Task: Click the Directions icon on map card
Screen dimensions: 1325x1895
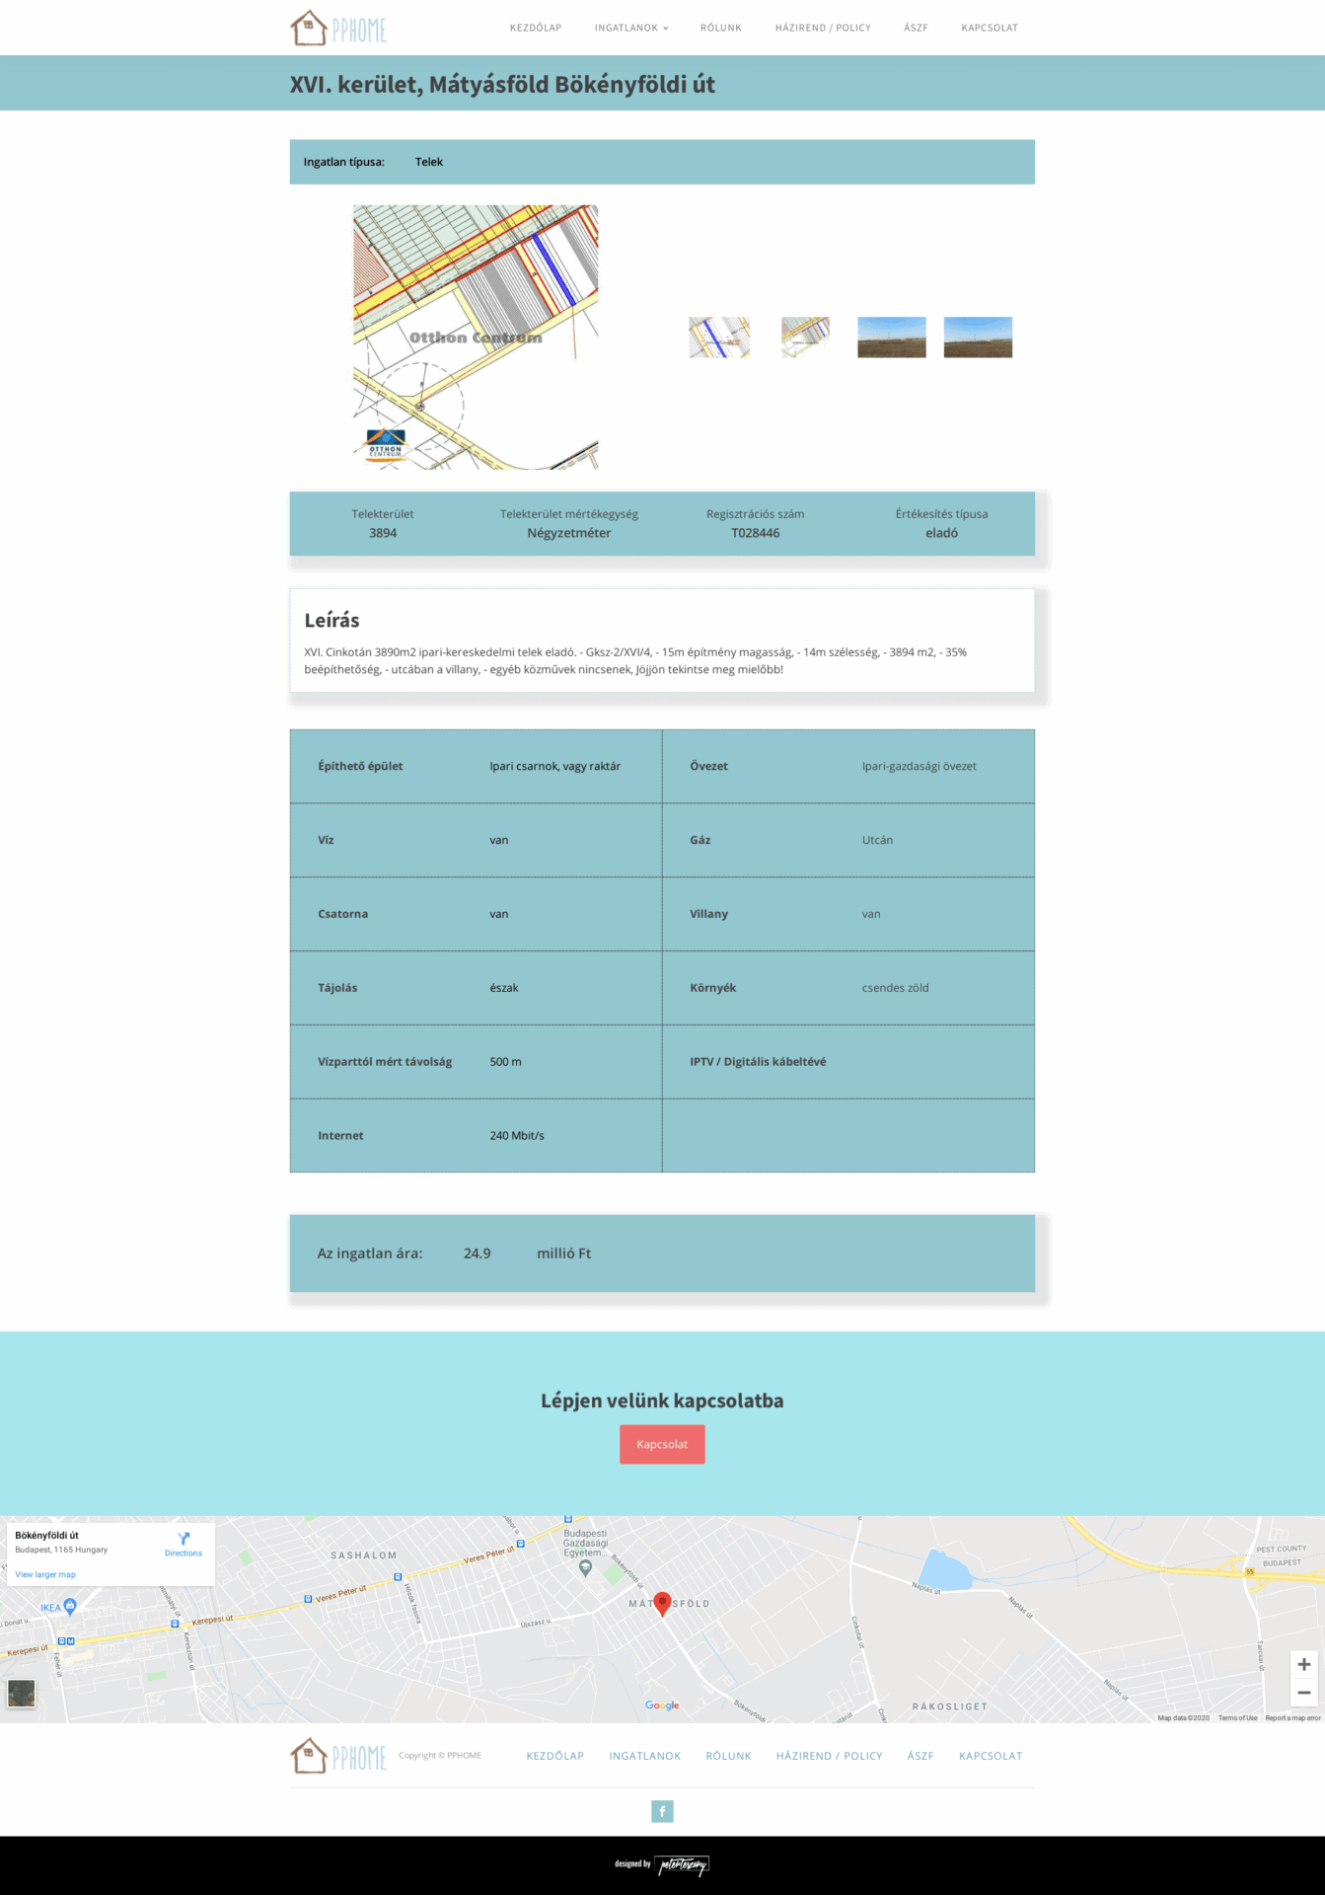Action: tap(184, 1540)
